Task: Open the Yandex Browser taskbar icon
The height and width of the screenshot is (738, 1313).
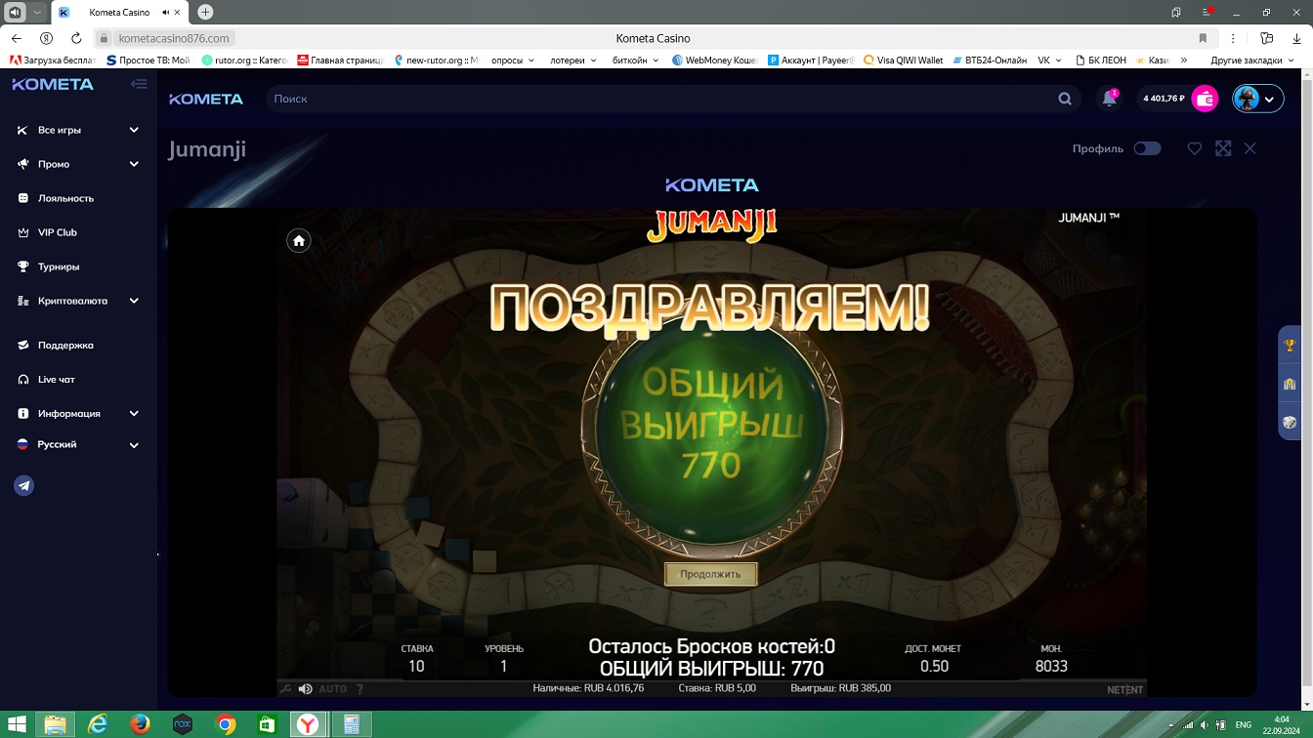Action: [x=308, y=724]
